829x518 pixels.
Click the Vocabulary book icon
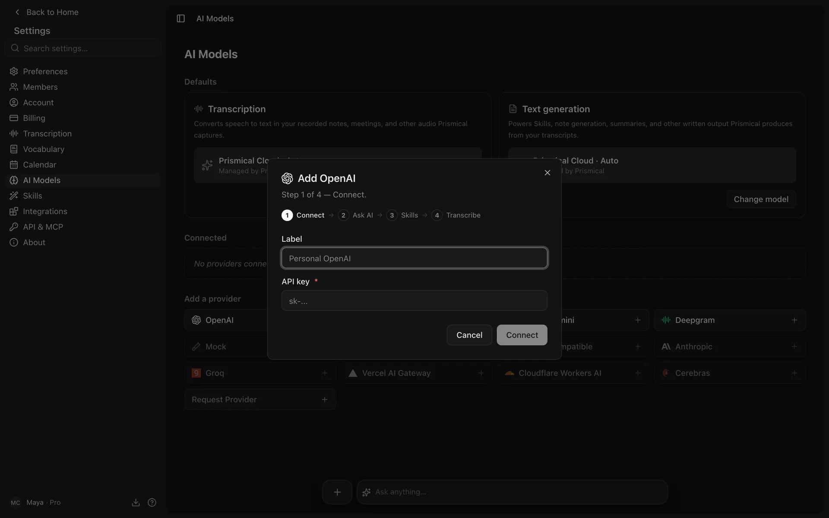click(14, 149)
